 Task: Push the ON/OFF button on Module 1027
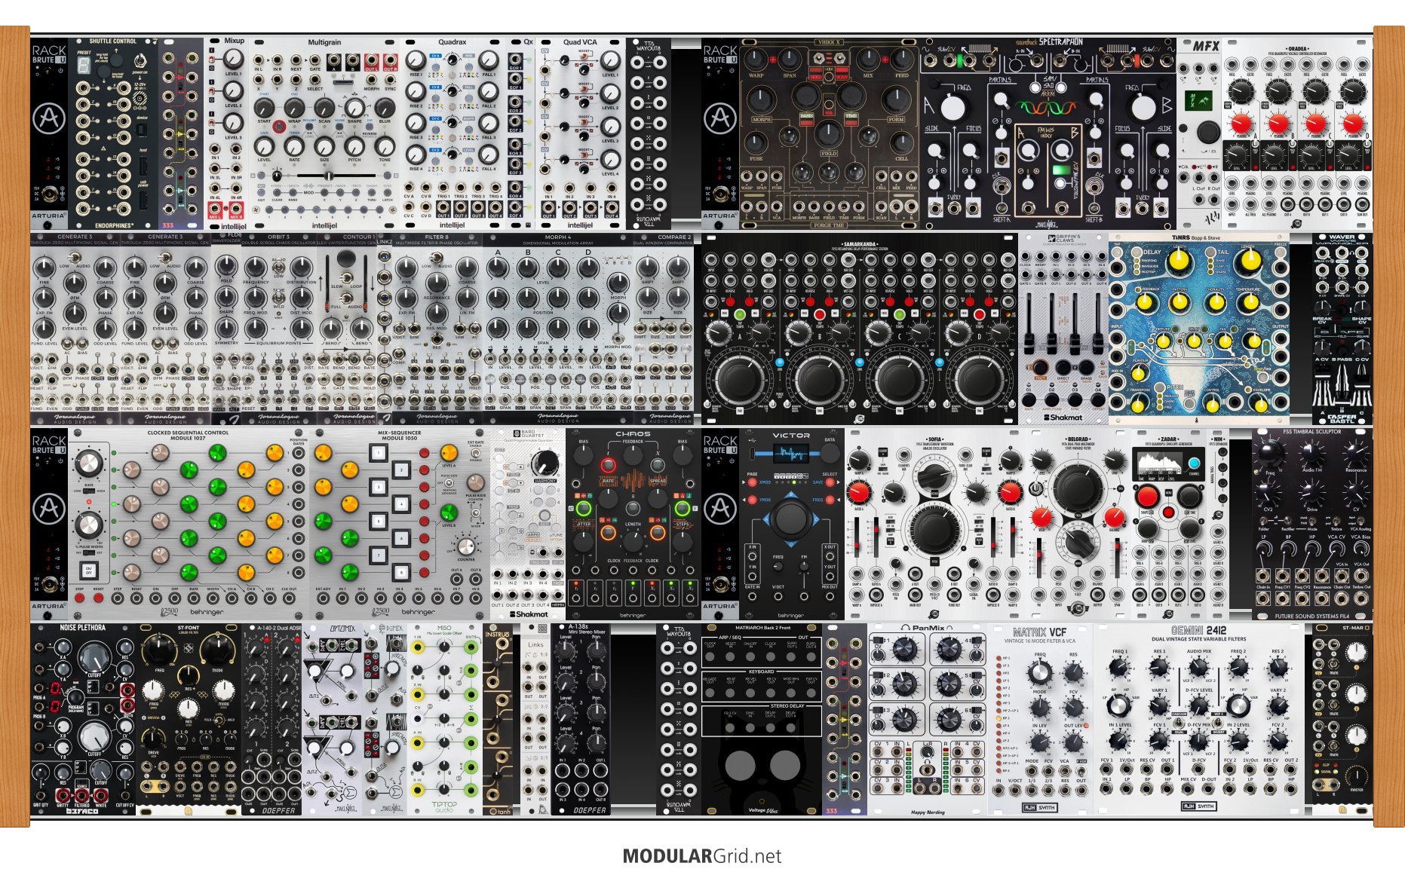89,571
